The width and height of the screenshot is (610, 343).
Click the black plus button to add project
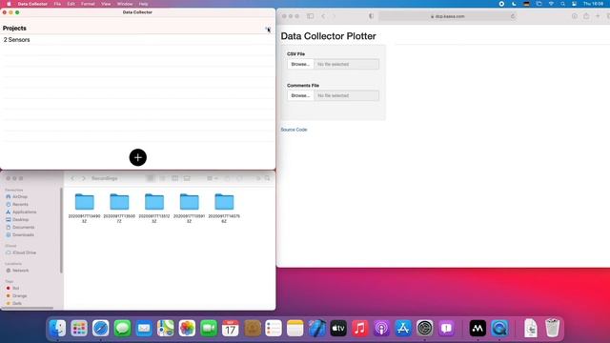(137, 157)
